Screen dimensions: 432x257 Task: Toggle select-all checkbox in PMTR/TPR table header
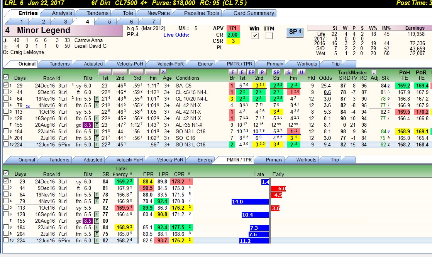(x=6, y=173)
